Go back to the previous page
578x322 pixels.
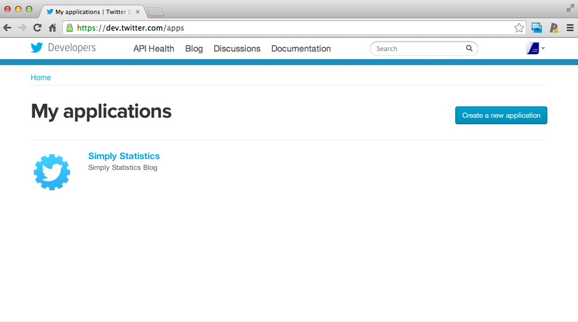point(8,27)
